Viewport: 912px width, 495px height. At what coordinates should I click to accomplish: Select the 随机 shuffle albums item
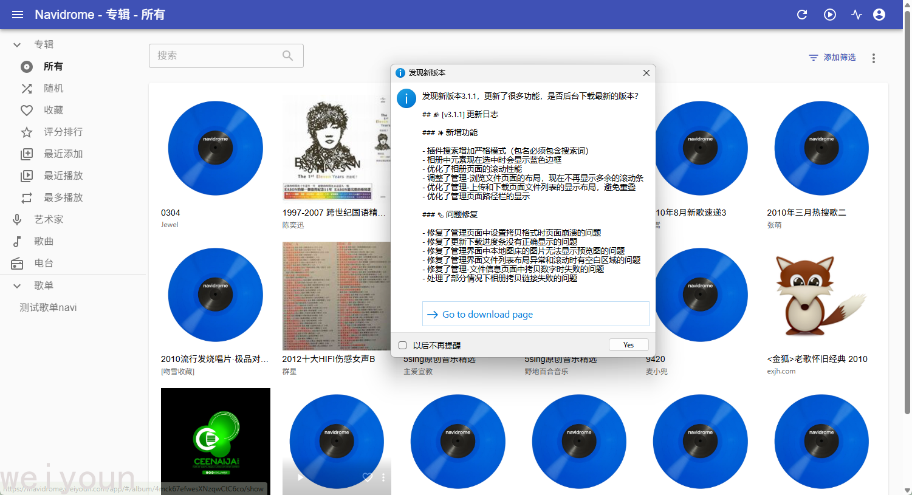[53, 89]
